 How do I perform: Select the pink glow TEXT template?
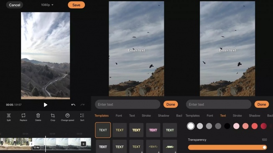coord(153,130)
